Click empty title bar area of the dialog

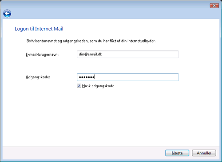(x=103, y=7)
